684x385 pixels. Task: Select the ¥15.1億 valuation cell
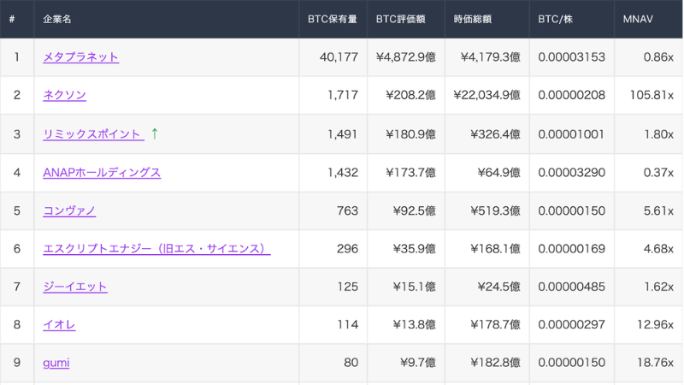[405, 287]
